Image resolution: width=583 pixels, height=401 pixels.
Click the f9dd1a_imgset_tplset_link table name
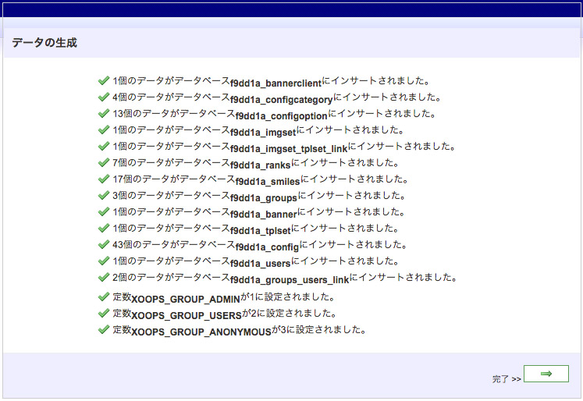point(289,147)
